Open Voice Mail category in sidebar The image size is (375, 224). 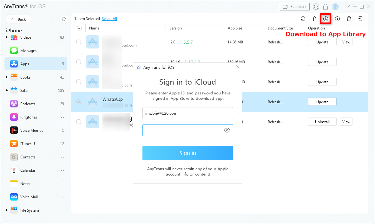36,197
